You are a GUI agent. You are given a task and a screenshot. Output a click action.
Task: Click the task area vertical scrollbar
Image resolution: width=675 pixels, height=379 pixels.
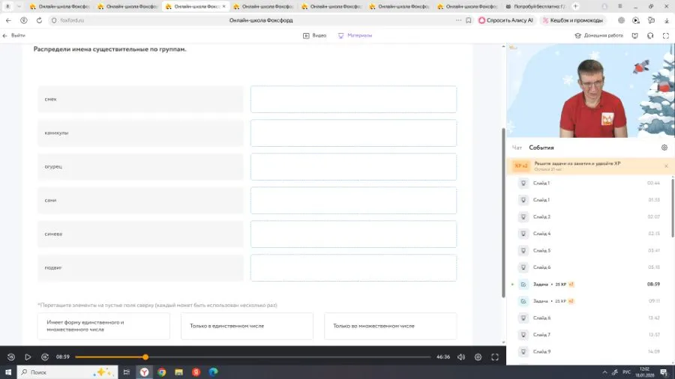(x=503, y=213)
